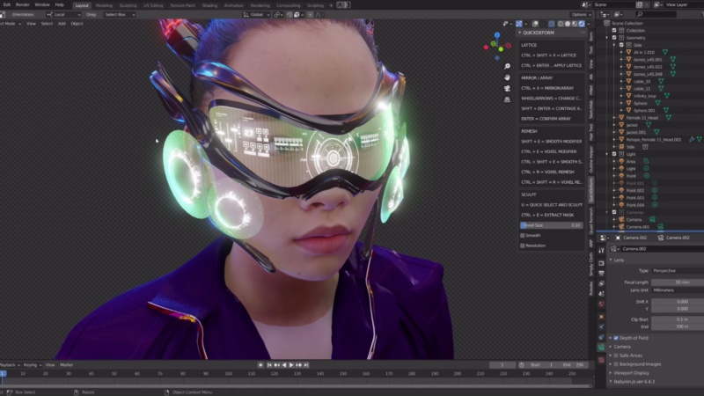The image size is (704, 396).
Task: Open Tool properties tab icon
Action: click(x=601, y=251)
